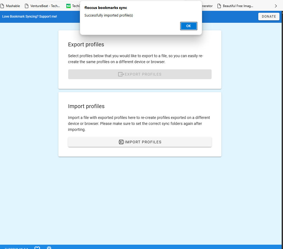
Task: Click the bug icon in footer
Action: pos(49,248)
